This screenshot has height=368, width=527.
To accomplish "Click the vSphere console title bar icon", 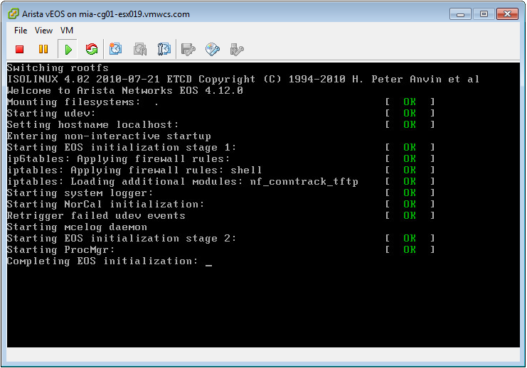I will [x=14, y=13].
